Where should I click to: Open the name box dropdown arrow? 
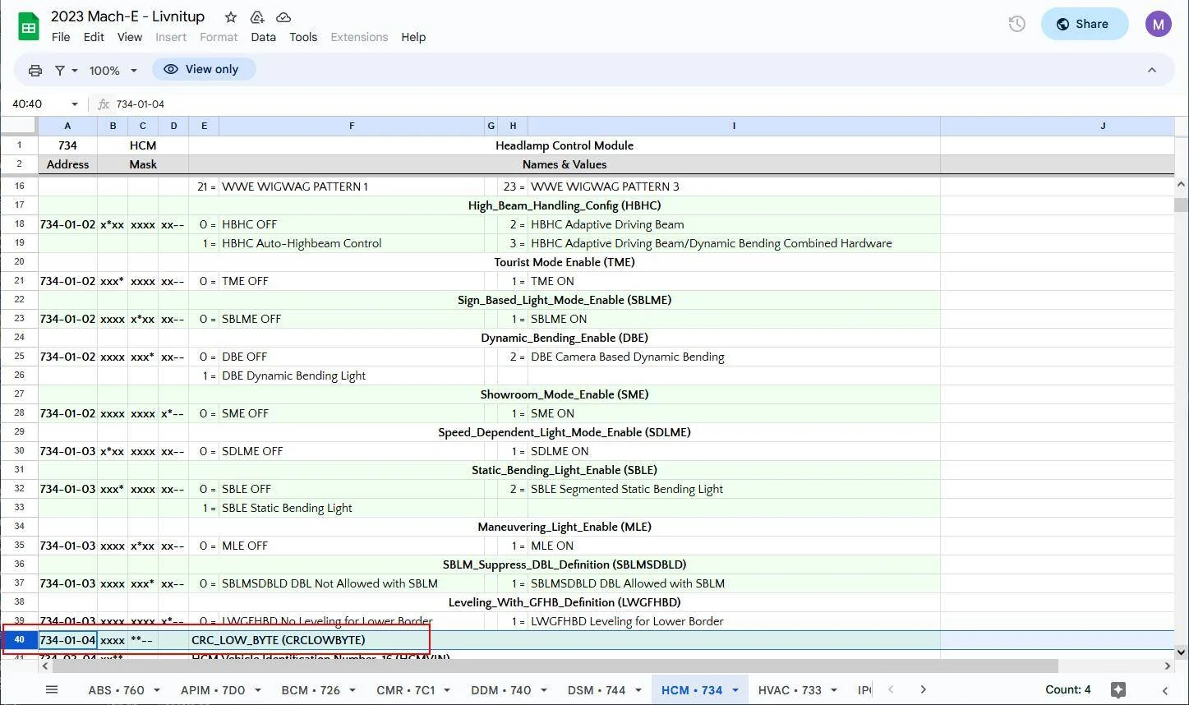(x=75, y=104)
